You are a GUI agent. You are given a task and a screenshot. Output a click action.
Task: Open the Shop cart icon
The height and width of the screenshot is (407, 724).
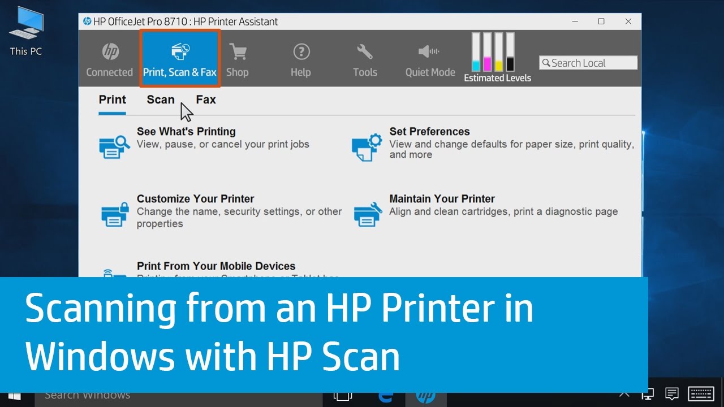238,52
